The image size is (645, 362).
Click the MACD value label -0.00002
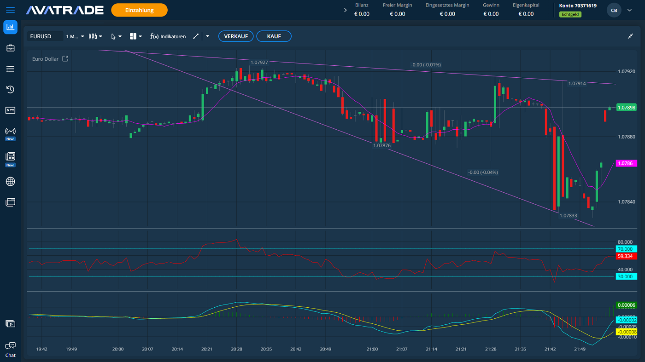tap(626, 320)
